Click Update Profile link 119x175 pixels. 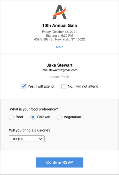pos(59,77)
